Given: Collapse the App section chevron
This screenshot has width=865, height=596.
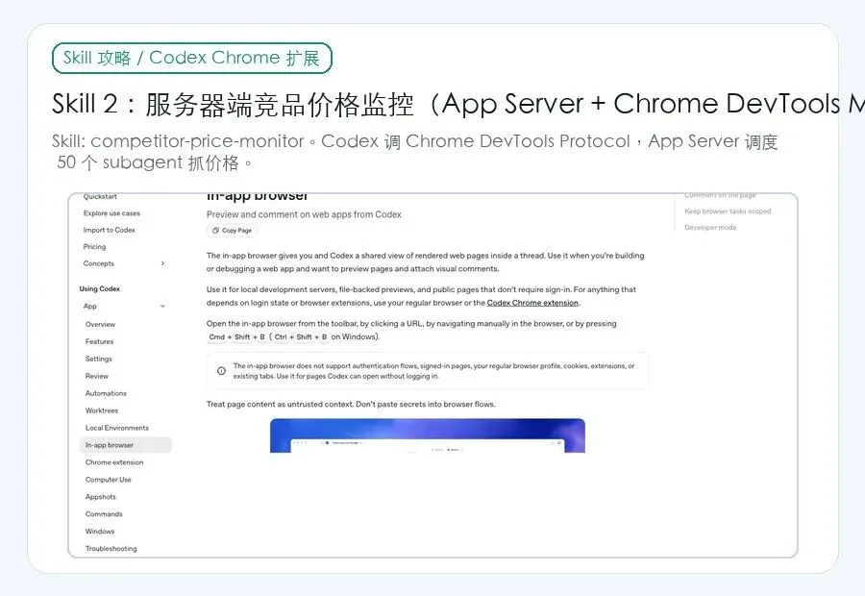Looking at the screenshot, I should click(x=162, y=307).
